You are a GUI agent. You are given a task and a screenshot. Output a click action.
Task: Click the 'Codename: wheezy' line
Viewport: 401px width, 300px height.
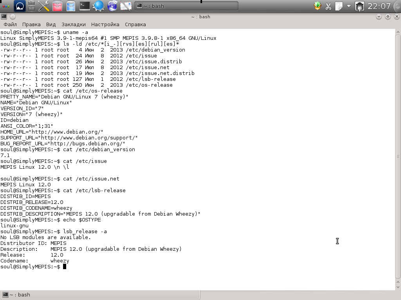click(35, 261)
